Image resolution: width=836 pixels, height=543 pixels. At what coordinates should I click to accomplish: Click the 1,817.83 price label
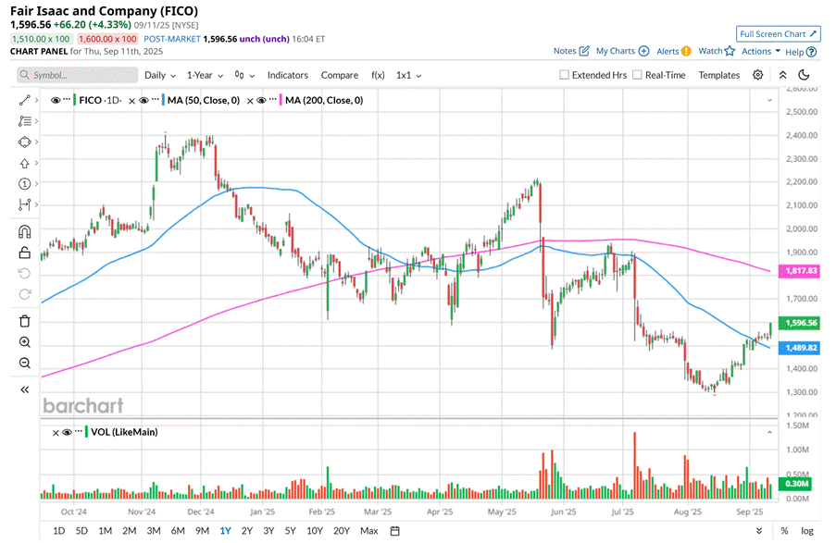coord(799,271)
